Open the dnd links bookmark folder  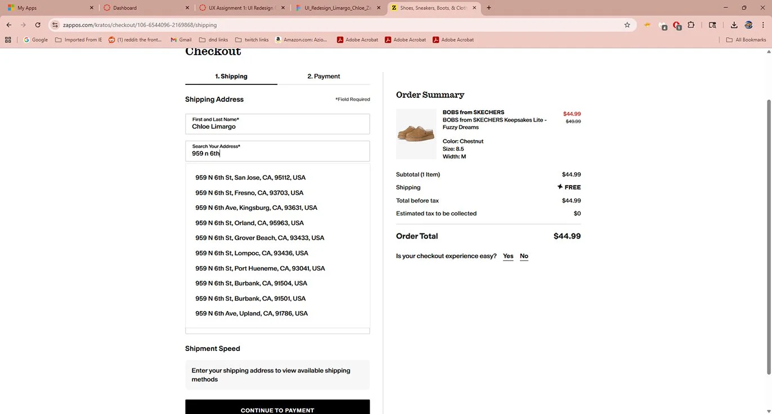point(213,40)
